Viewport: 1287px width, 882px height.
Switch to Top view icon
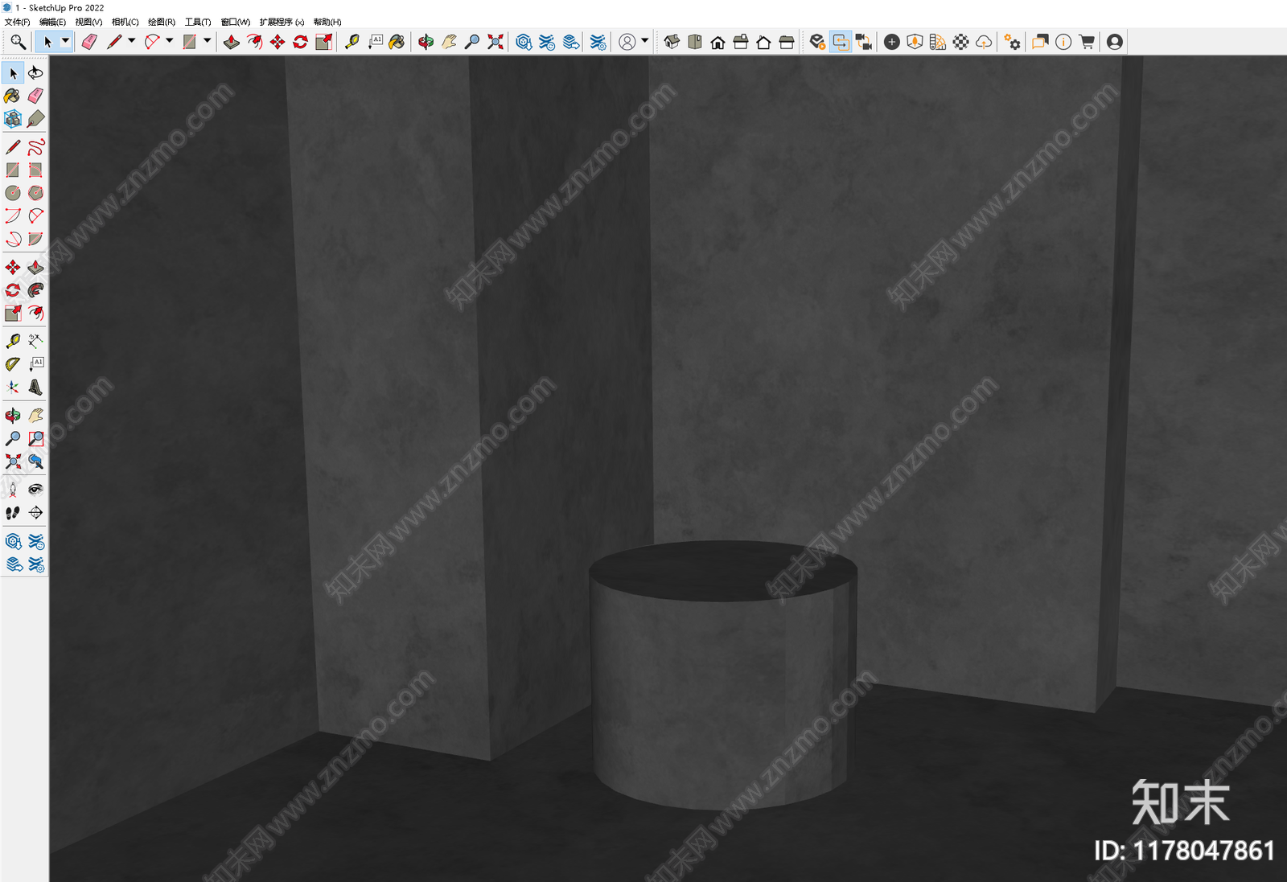click(x=695, y=42)
